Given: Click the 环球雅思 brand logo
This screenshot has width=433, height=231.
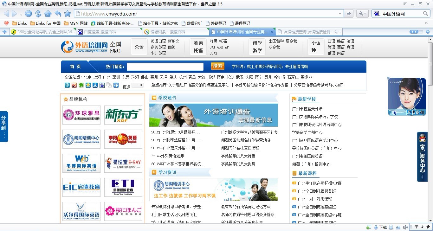Looking at the screenshot, I should click(x=81, y=115).
